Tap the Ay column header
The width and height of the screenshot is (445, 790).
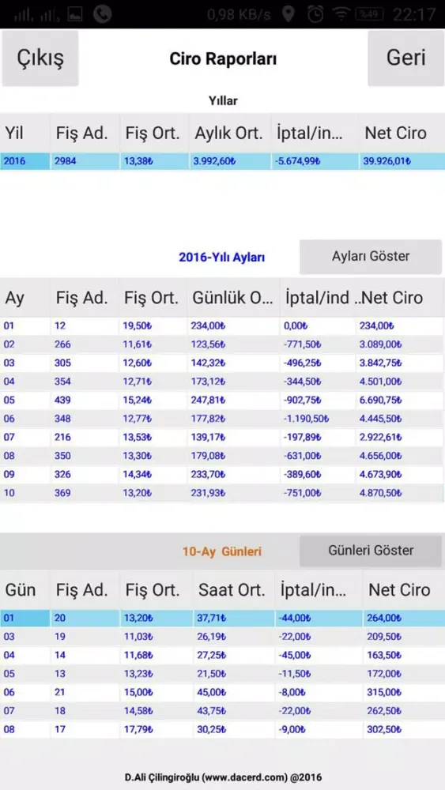pyautogui.click(x=25, y=298)
